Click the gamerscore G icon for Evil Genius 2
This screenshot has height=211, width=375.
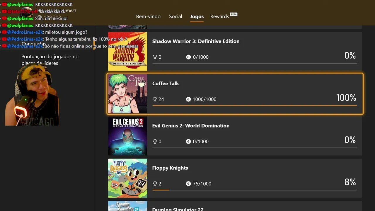click(x=188, y=142)
